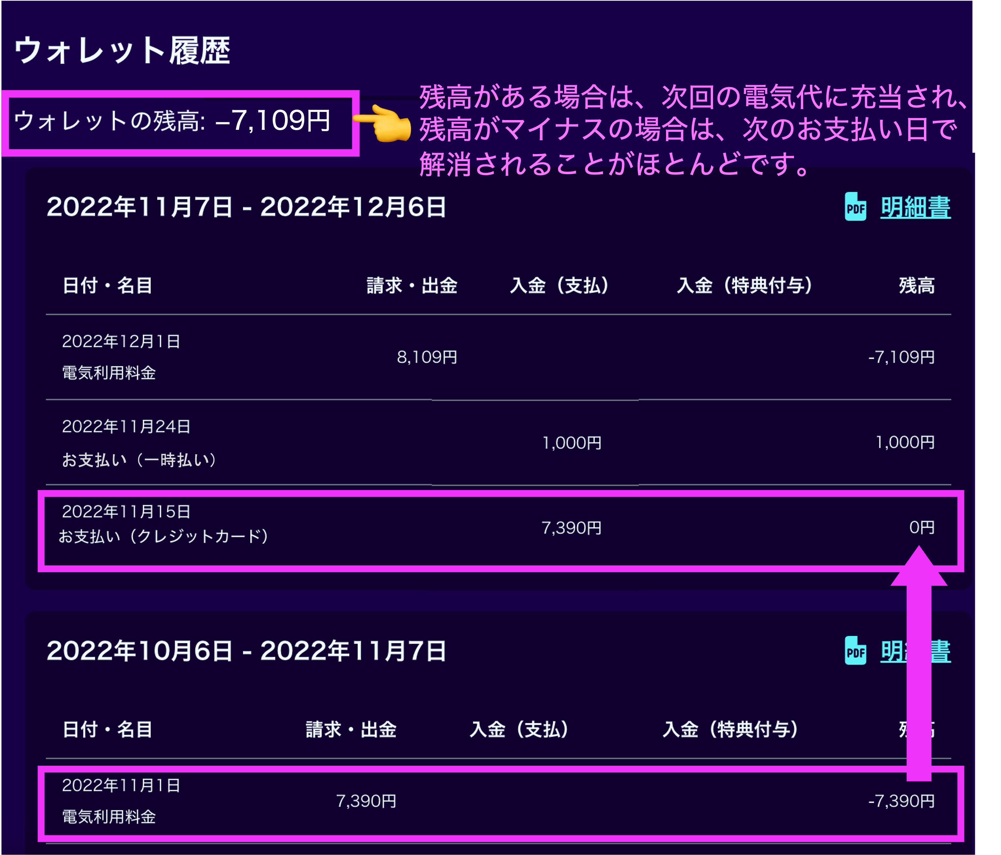Click the 8,109円 charge amount
Viewport: 1001px width, 855px height.
click(427, 357)
